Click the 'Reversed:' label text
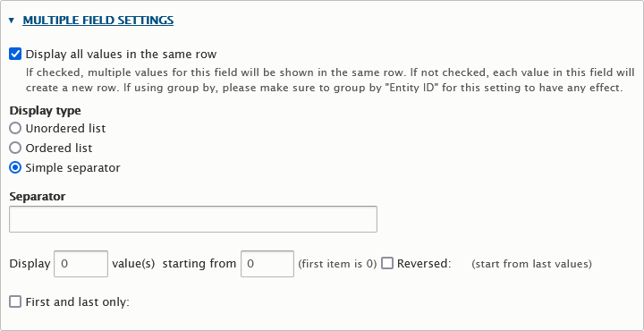The height and width of the screenshot is (331, 644). pos(424,264)
